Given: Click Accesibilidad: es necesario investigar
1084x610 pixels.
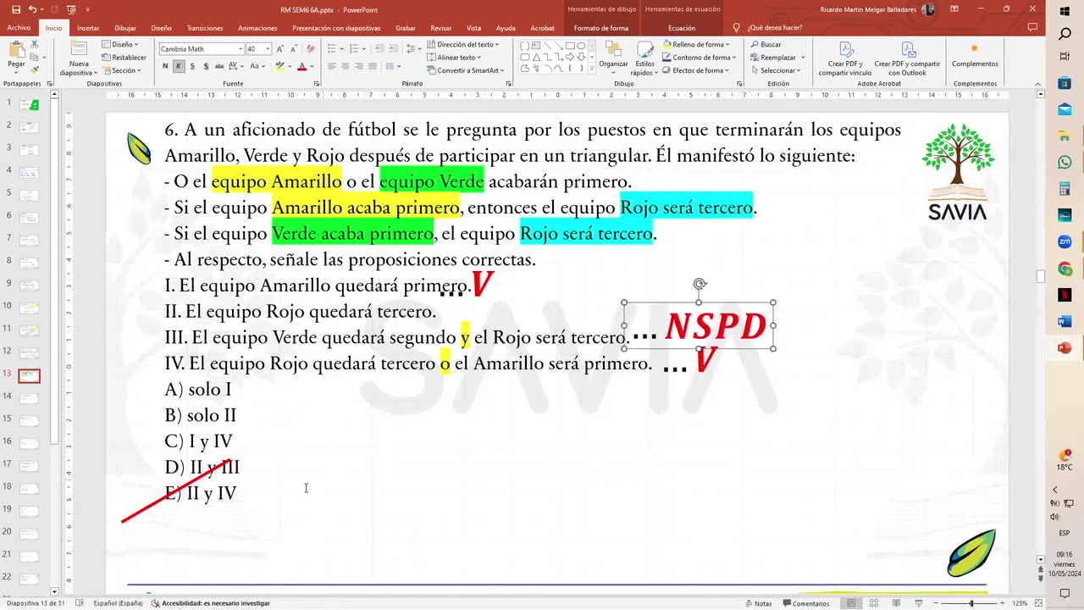Looking at the screenshot, I should tap(210, 603).
